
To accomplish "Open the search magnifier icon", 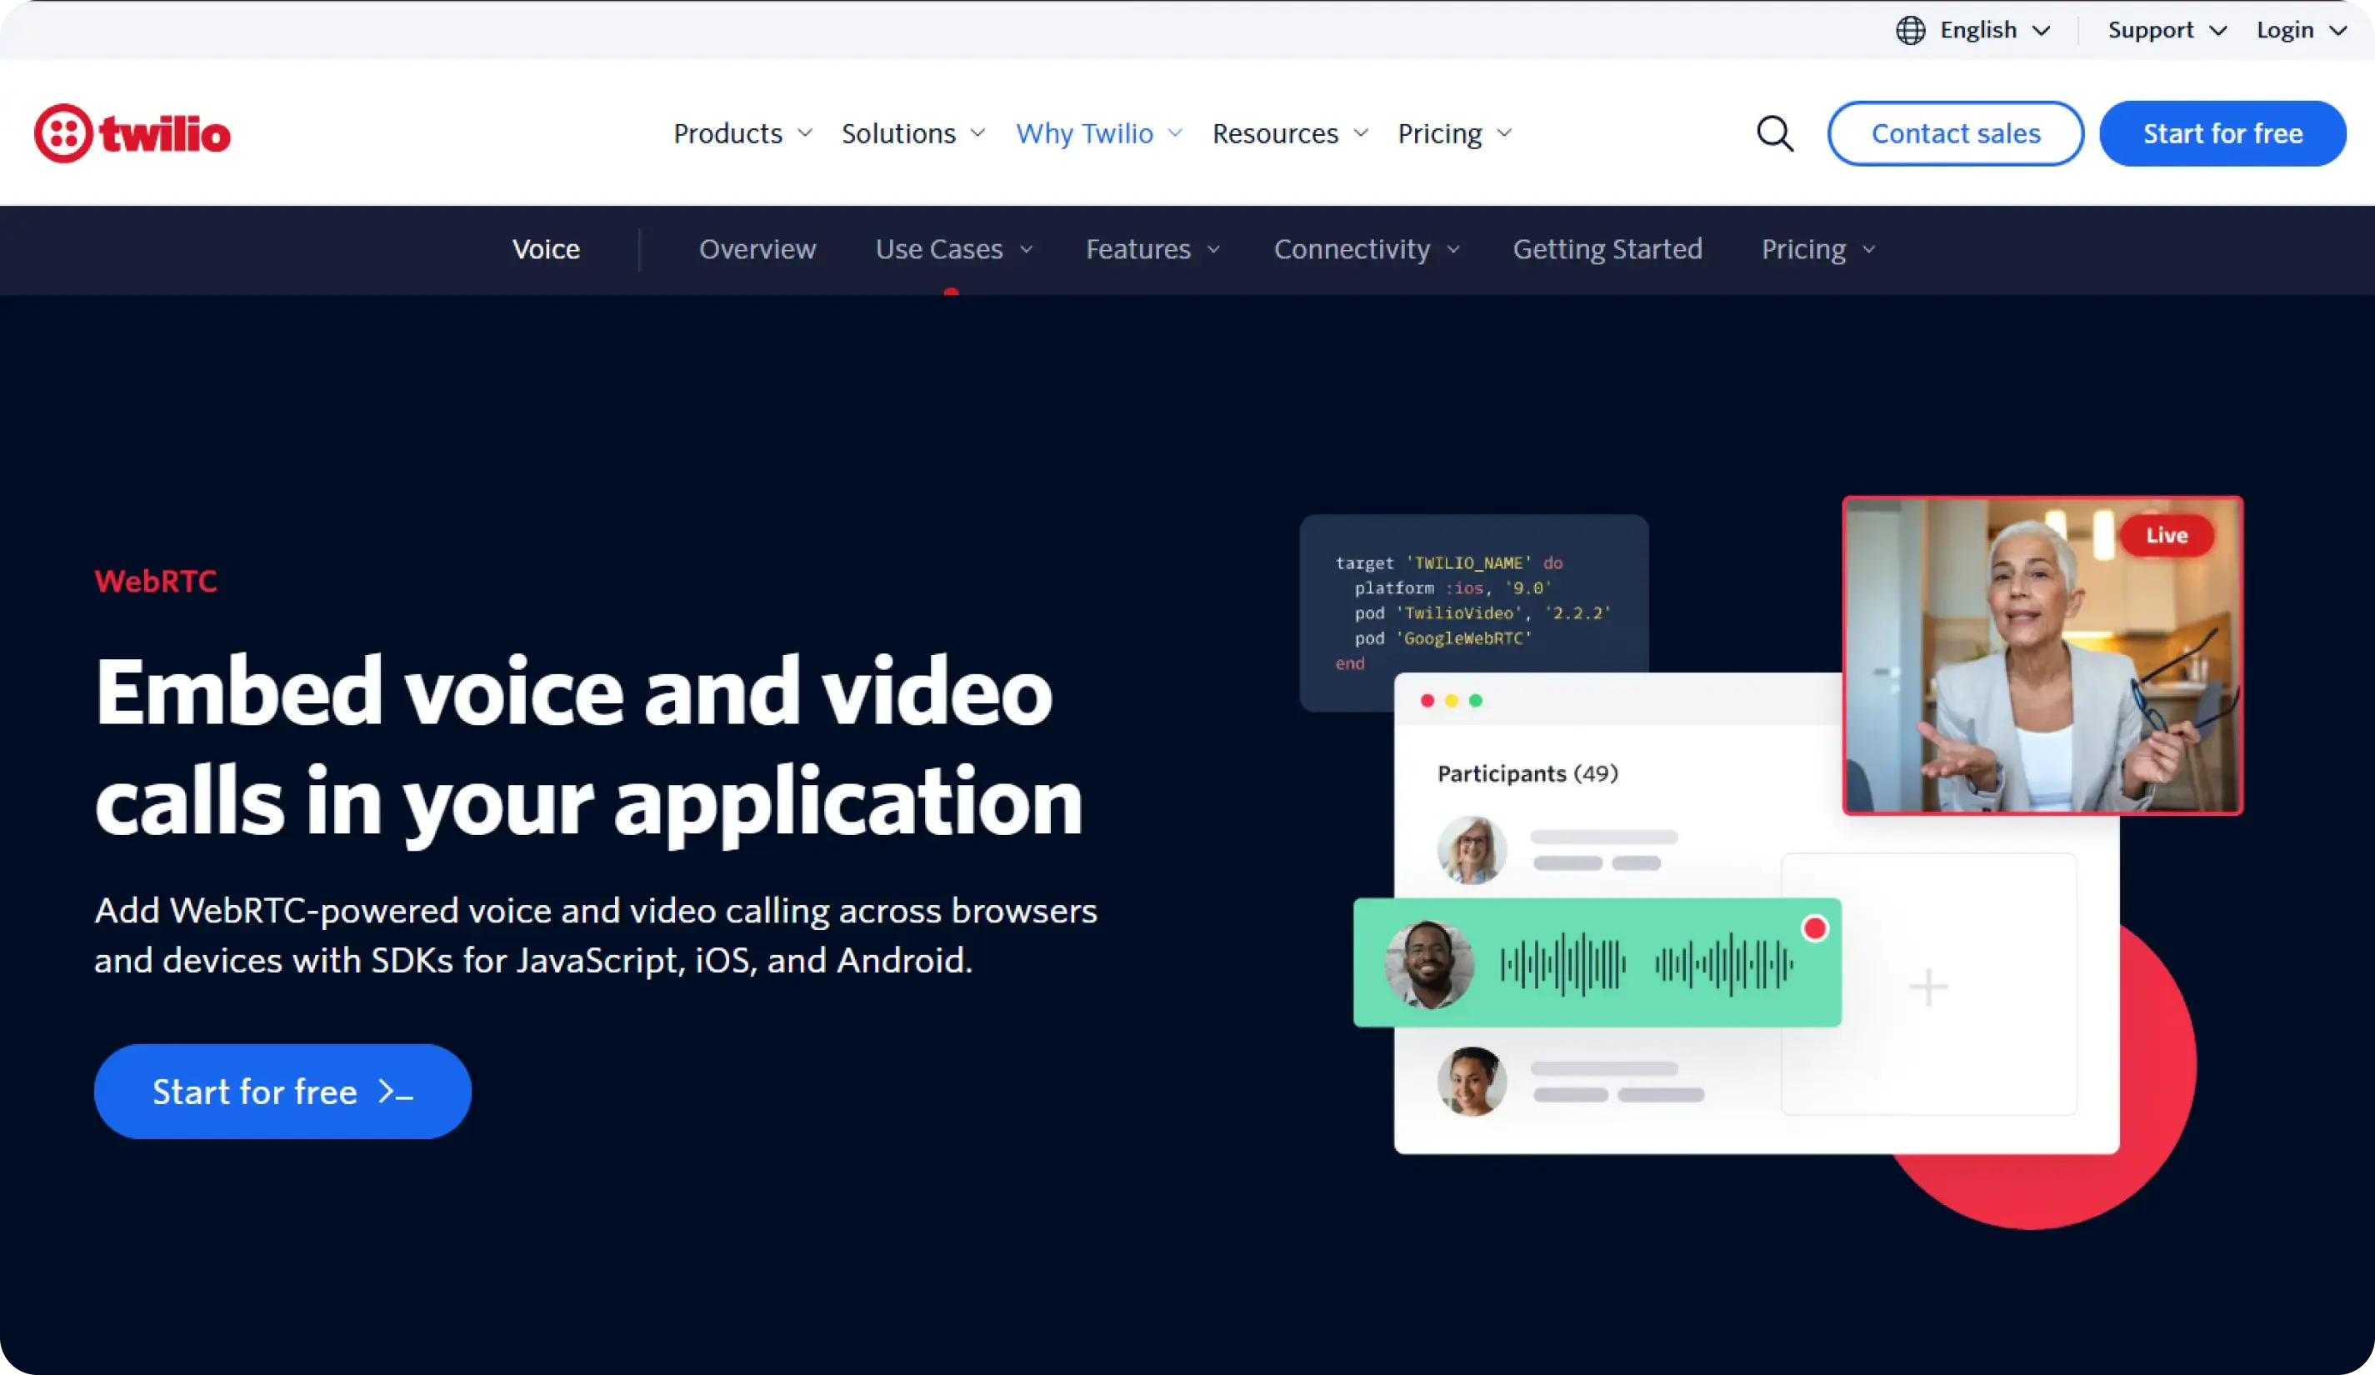I will pos(1775,134).
